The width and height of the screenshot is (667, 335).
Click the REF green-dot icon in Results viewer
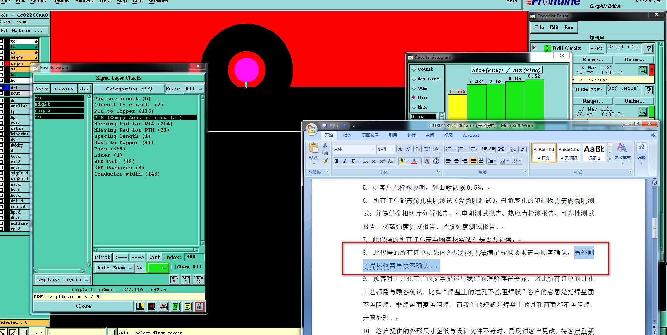[x=186, y=279]
